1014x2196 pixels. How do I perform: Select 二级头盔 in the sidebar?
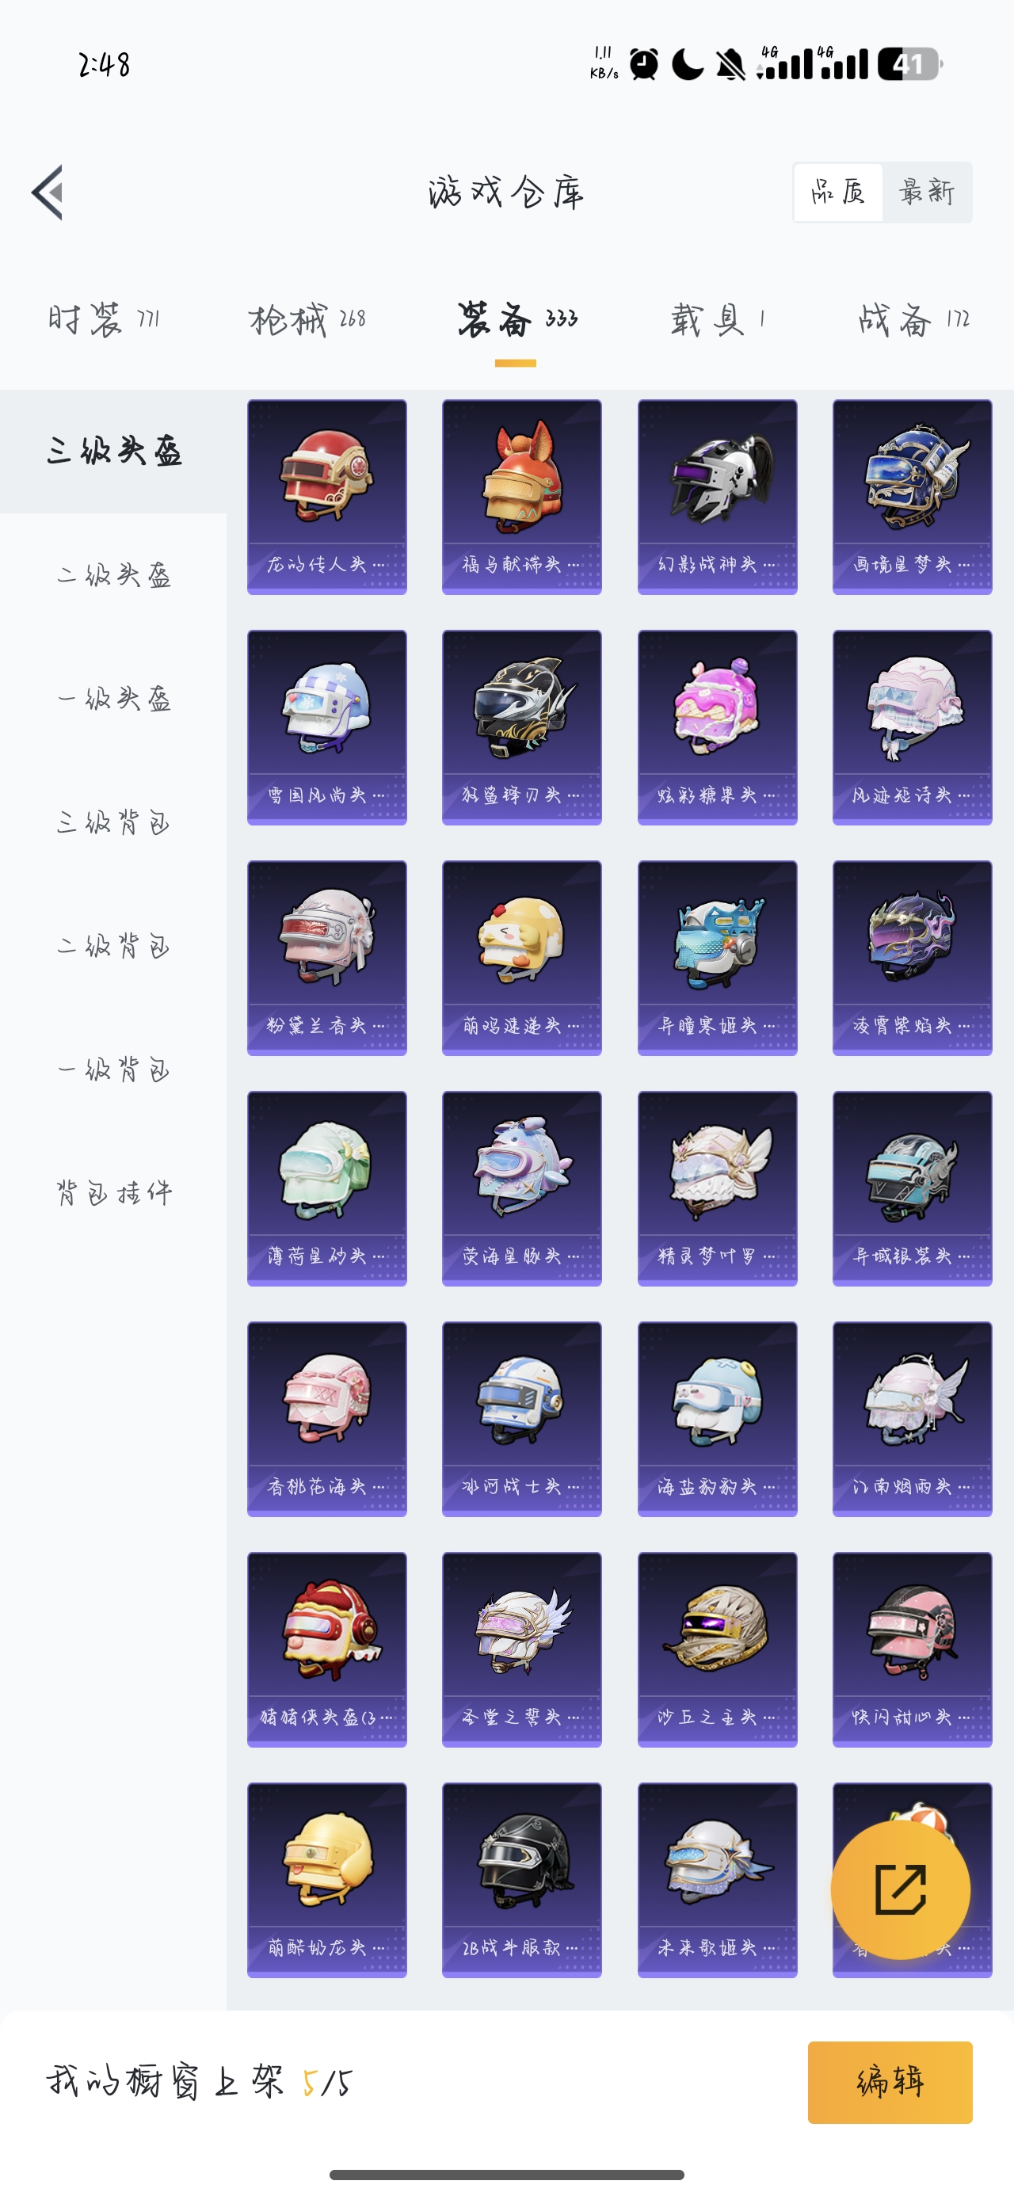pos(113,575)
